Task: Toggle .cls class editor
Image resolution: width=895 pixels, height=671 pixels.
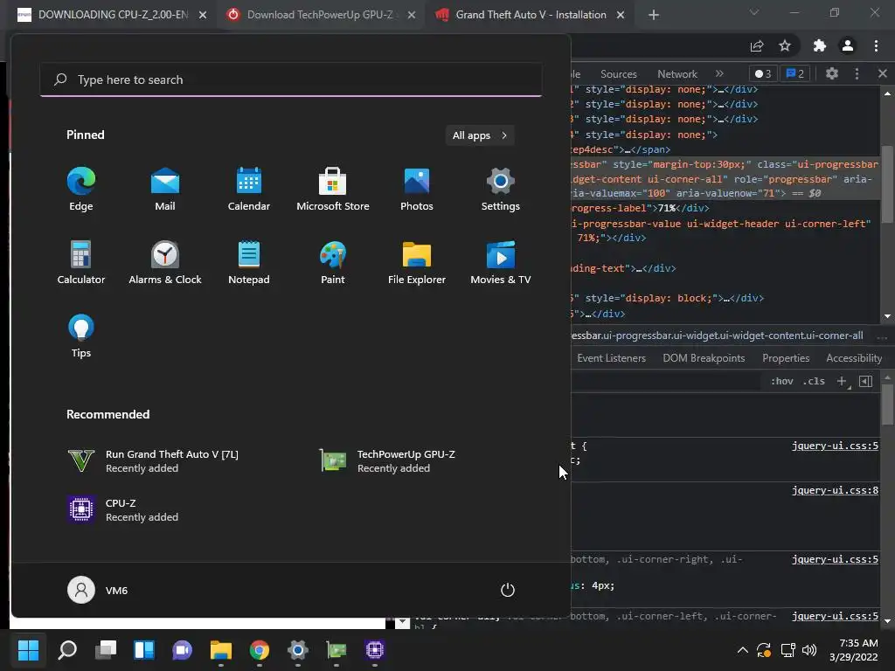Action: point(814,381)
